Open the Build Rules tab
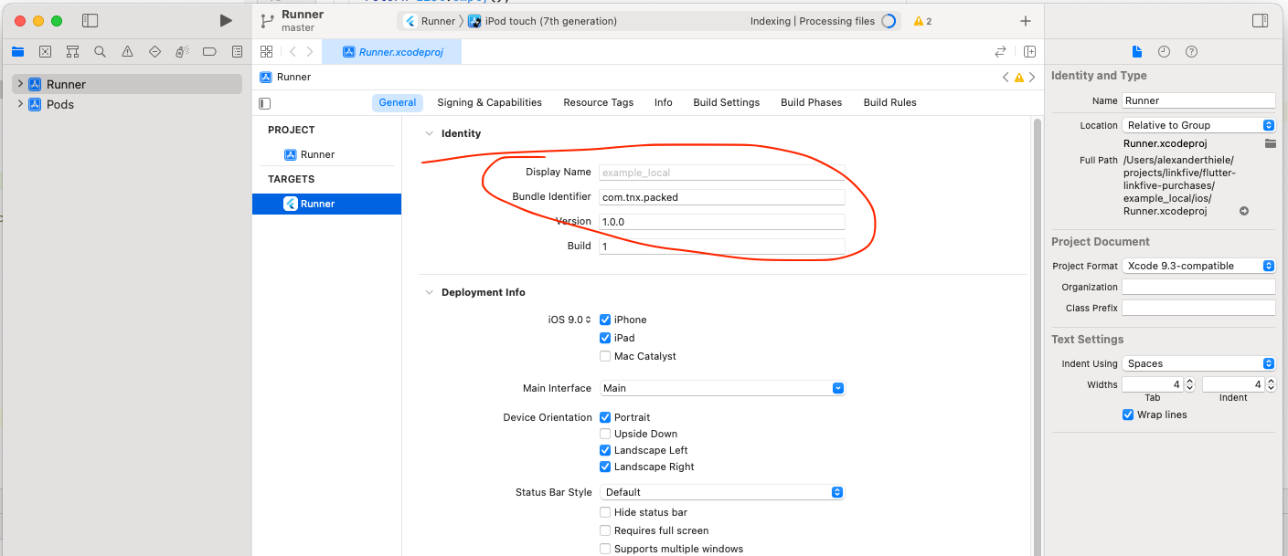Viewport: 1288px width, 556px height. point(889,102)
